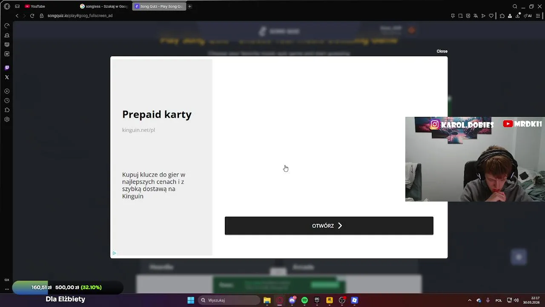Screen dimensions: 545x307
Task: Open the Windows Start menu
Action: [191, 300]
